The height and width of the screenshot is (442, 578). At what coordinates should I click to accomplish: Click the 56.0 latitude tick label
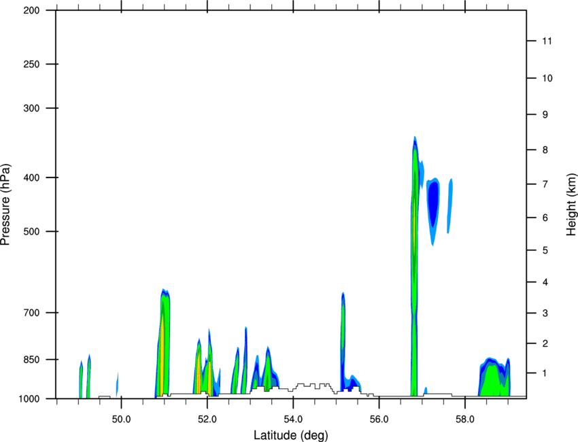pos(379,420)
